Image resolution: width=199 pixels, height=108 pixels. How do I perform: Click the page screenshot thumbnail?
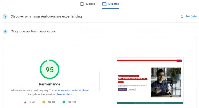pos(150,81)
